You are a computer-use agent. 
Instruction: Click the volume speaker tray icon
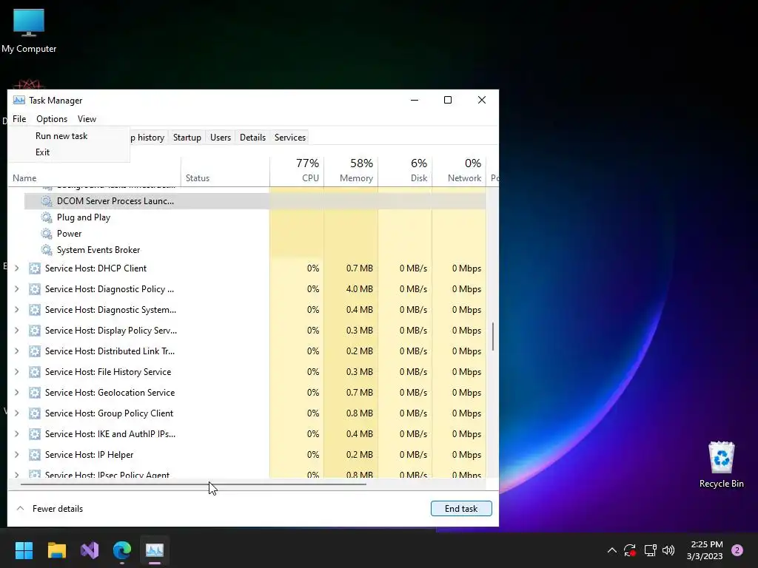(x=668, y=550)
